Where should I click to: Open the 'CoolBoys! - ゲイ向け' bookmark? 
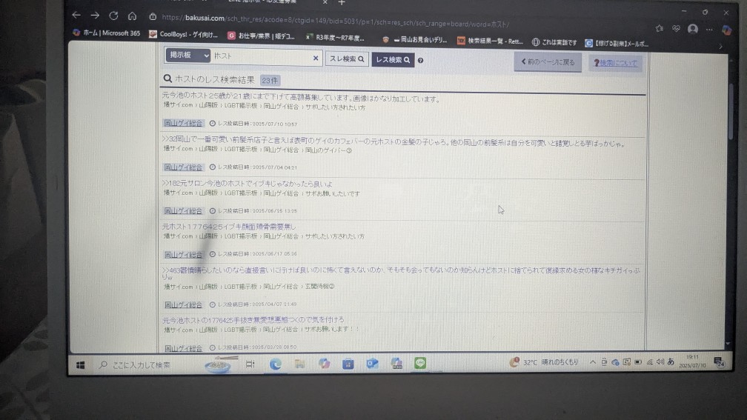pos(184,34)
